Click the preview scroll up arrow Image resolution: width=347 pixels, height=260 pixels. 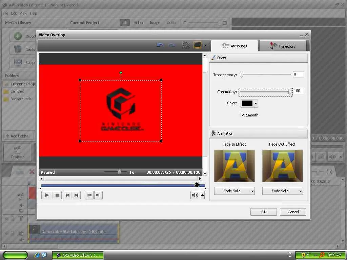pos(205,56)
